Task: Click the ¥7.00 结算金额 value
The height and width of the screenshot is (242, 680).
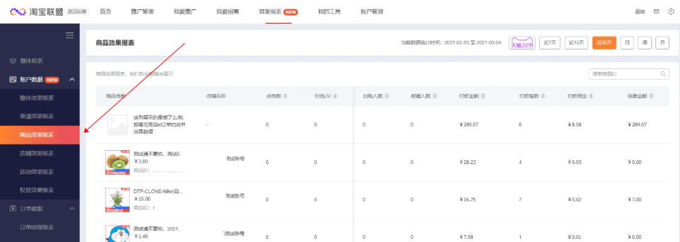Action: pyautogui.click(x=635, y=200)
